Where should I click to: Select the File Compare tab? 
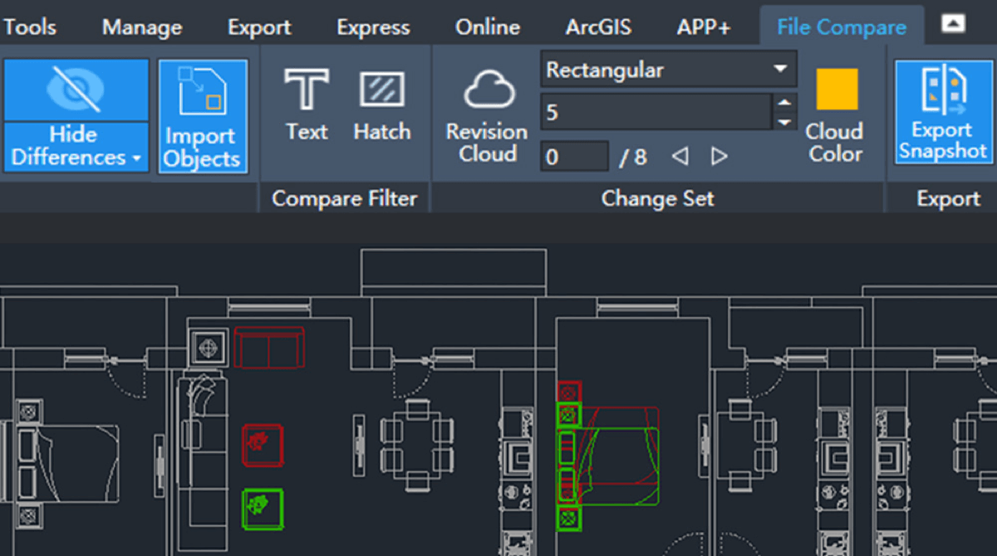click(x=842, y=27)
